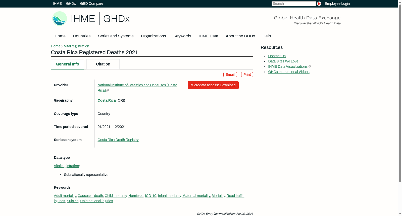The image size is (402, 216).
Task: Open Vital registration data type link
Action: pos(66,166)
